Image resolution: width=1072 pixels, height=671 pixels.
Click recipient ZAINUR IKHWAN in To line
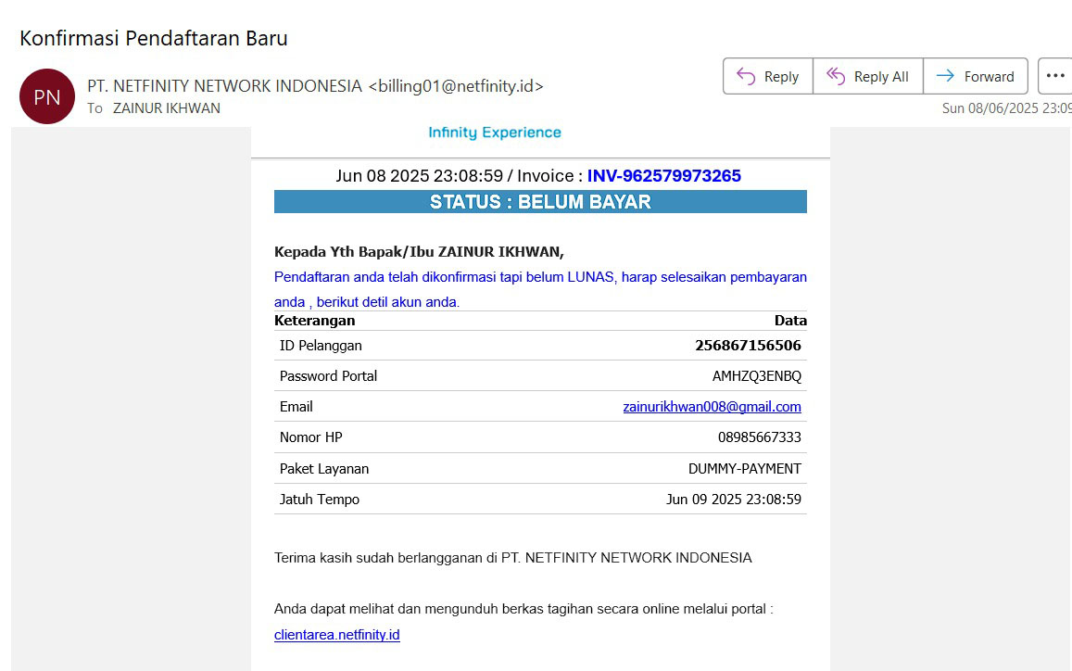pyautogui.click(x=167, y=108)
